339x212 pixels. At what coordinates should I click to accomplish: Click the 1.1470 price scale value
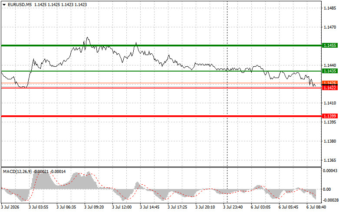330,27
